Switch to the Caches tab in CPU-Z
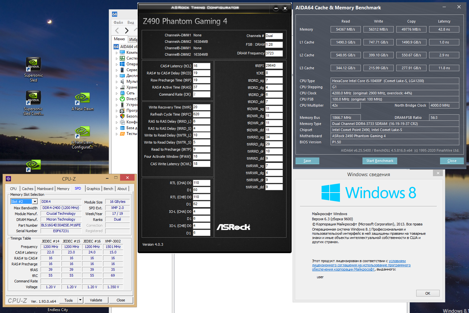The width and height of the screenshot is (469, 313). 28,189
